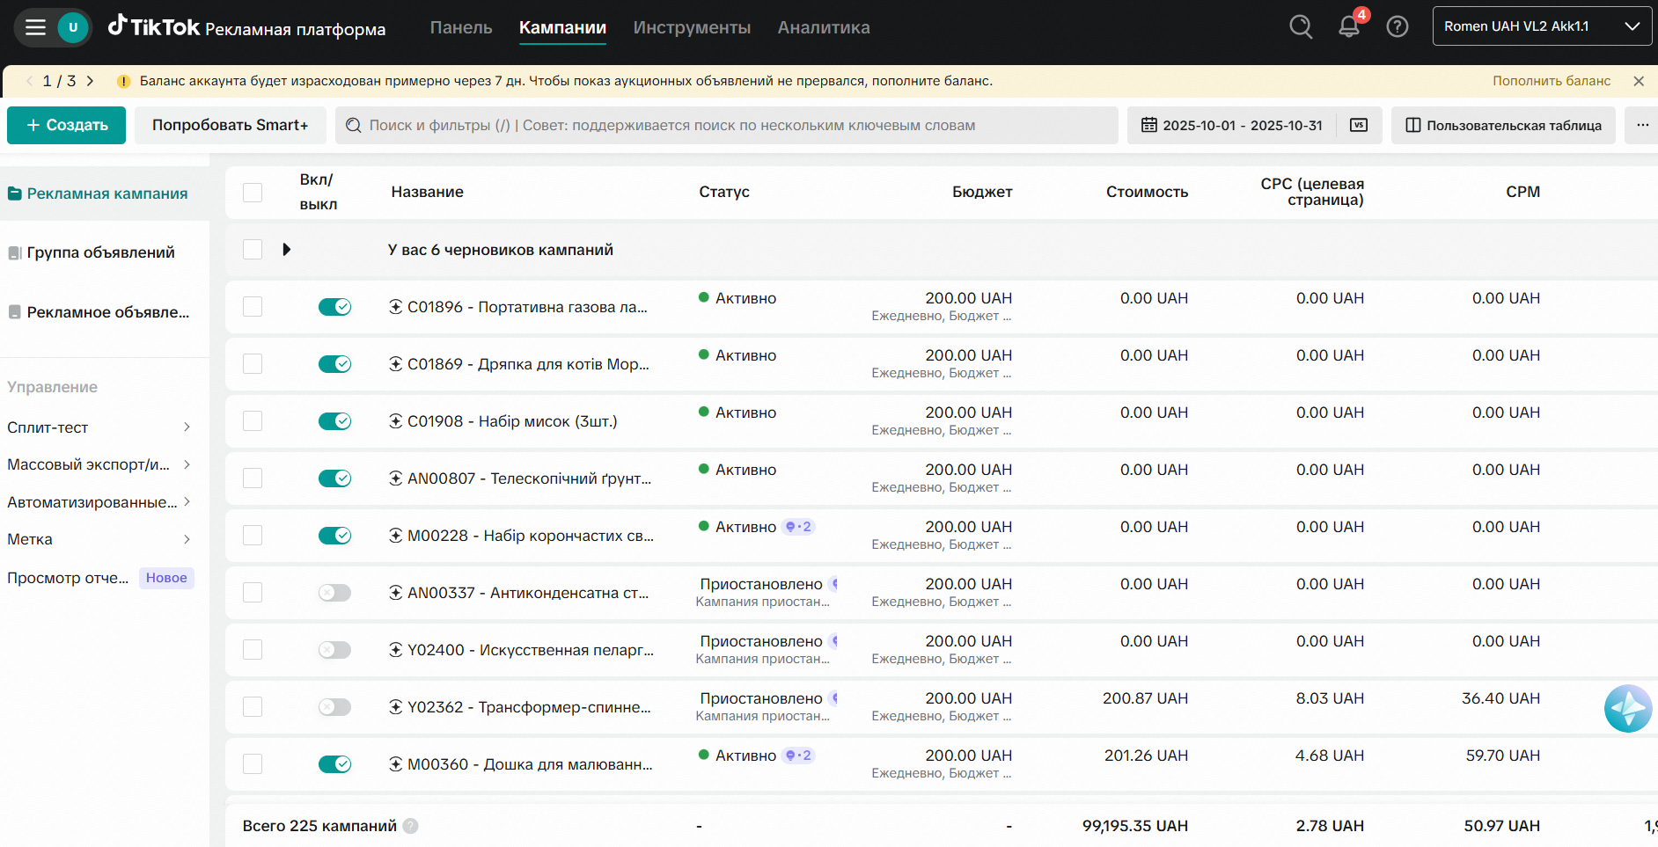Enable the Y02362 campaign toggle
The image size is (1658, 847).
(334, 707)
